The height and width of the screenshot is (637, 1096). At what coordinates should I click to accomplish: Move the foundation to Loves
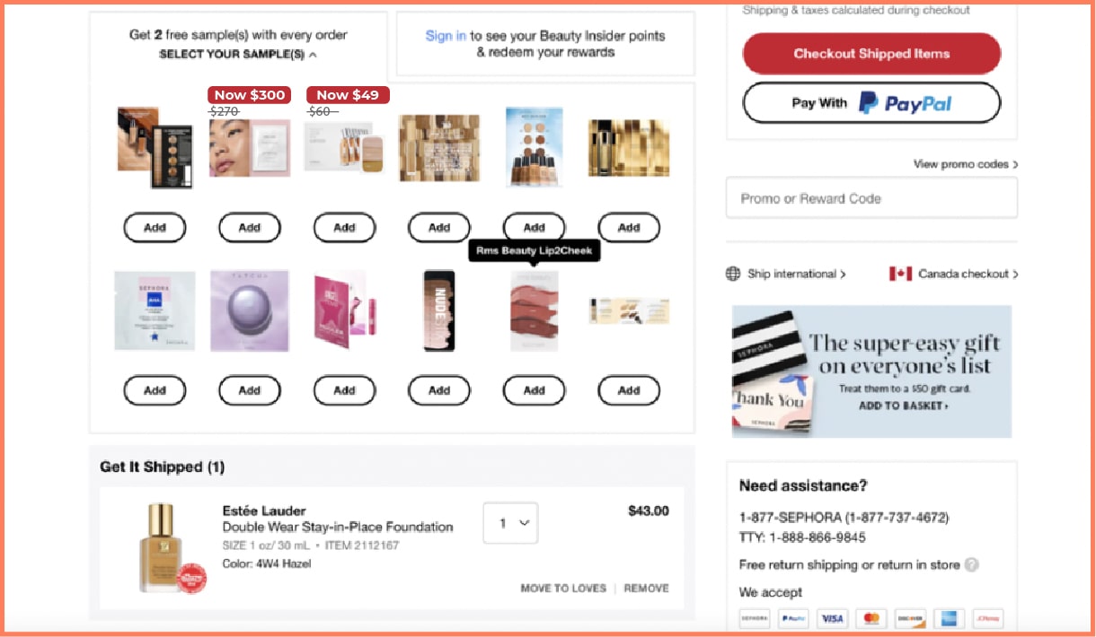563,589
